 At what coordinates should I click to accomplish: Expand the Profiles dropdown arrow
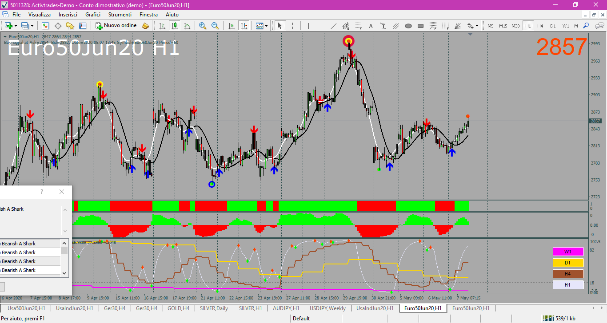tap(32, 26)
